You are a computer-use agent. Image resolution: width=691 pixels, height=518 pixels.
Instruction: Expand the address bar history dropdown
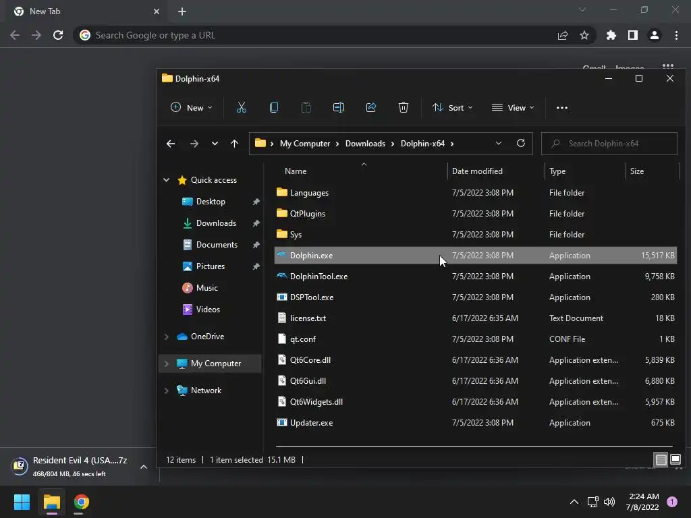(499, 143)
